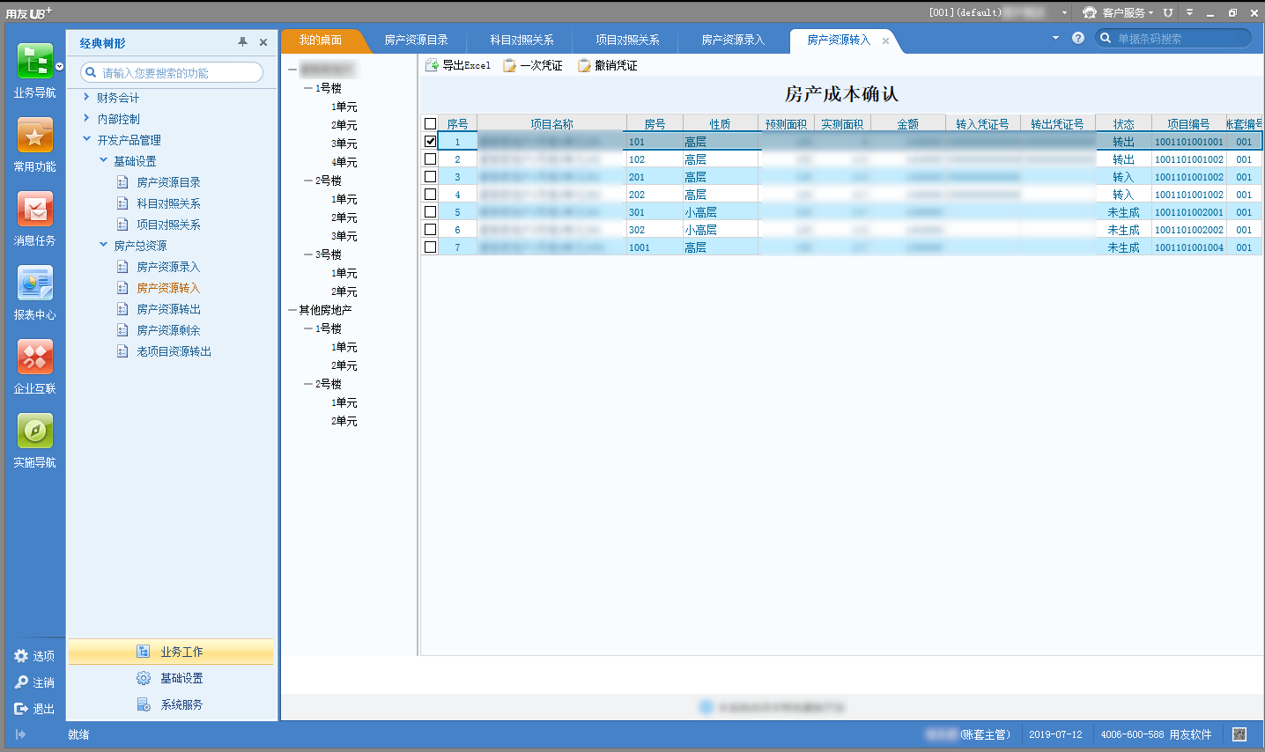Open 房产资源转出 in the tree
The width and height of the screenshot is (1265, 752).
168,309
